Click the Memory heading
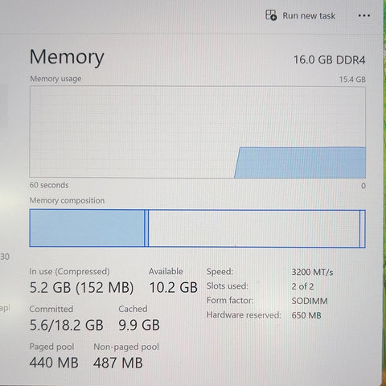 [67, 57]
